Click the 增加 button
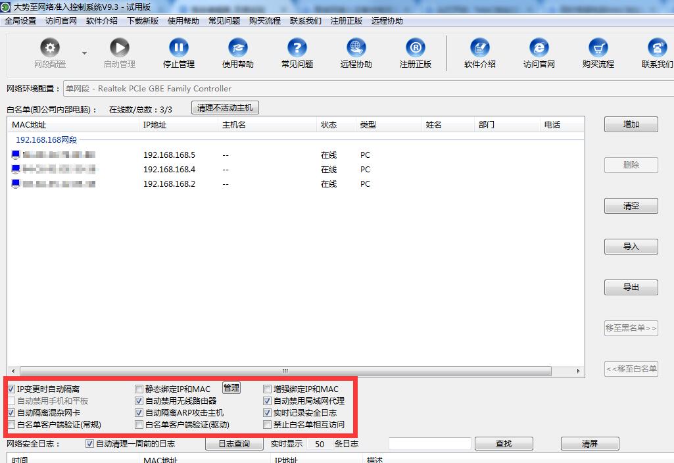The image size is (674, 463). pyautogui.click(x=631, y=124)
